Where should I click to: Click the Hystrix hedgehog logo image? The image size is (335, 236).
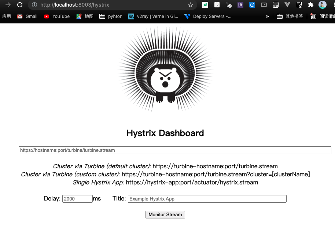pyautogui.click(x=165, y=69)
